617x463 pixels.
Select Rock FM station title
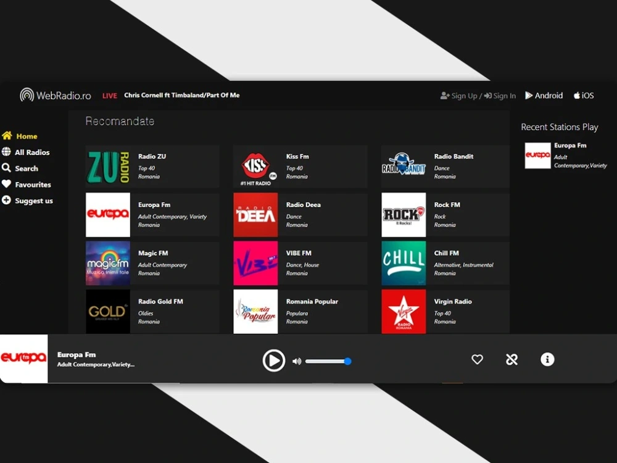tap(447, 205)
